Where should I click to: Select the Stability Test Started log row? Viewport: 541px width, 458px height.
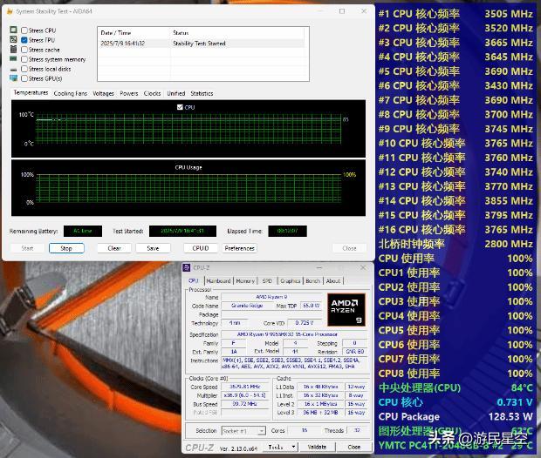[201, 43]
